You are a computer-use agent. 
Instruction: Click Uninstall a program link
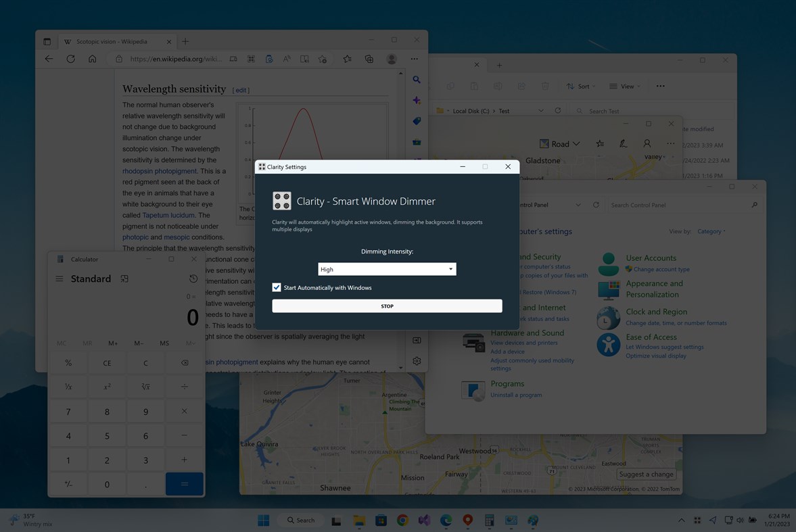click(516, 395)
